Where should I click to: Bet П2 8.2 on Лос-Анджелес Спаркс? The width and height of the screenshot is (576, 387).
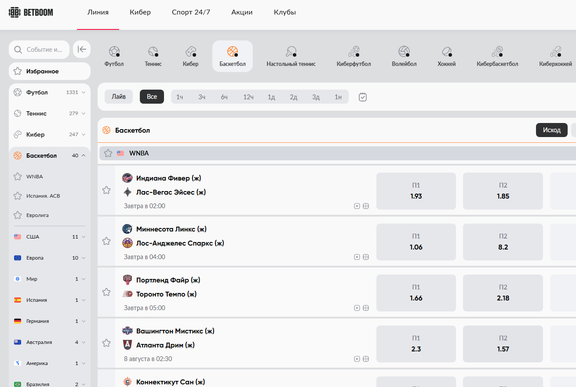(x=503, y=242)
